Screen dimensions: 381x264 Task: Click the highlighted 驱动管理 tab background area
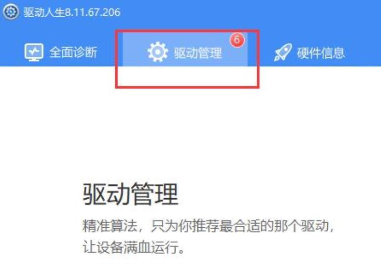click(x=185, y=50)
